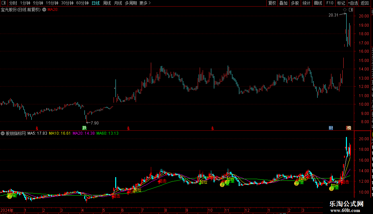
Task: Click the 榜 event marker
Action: [x=349, y=128]
